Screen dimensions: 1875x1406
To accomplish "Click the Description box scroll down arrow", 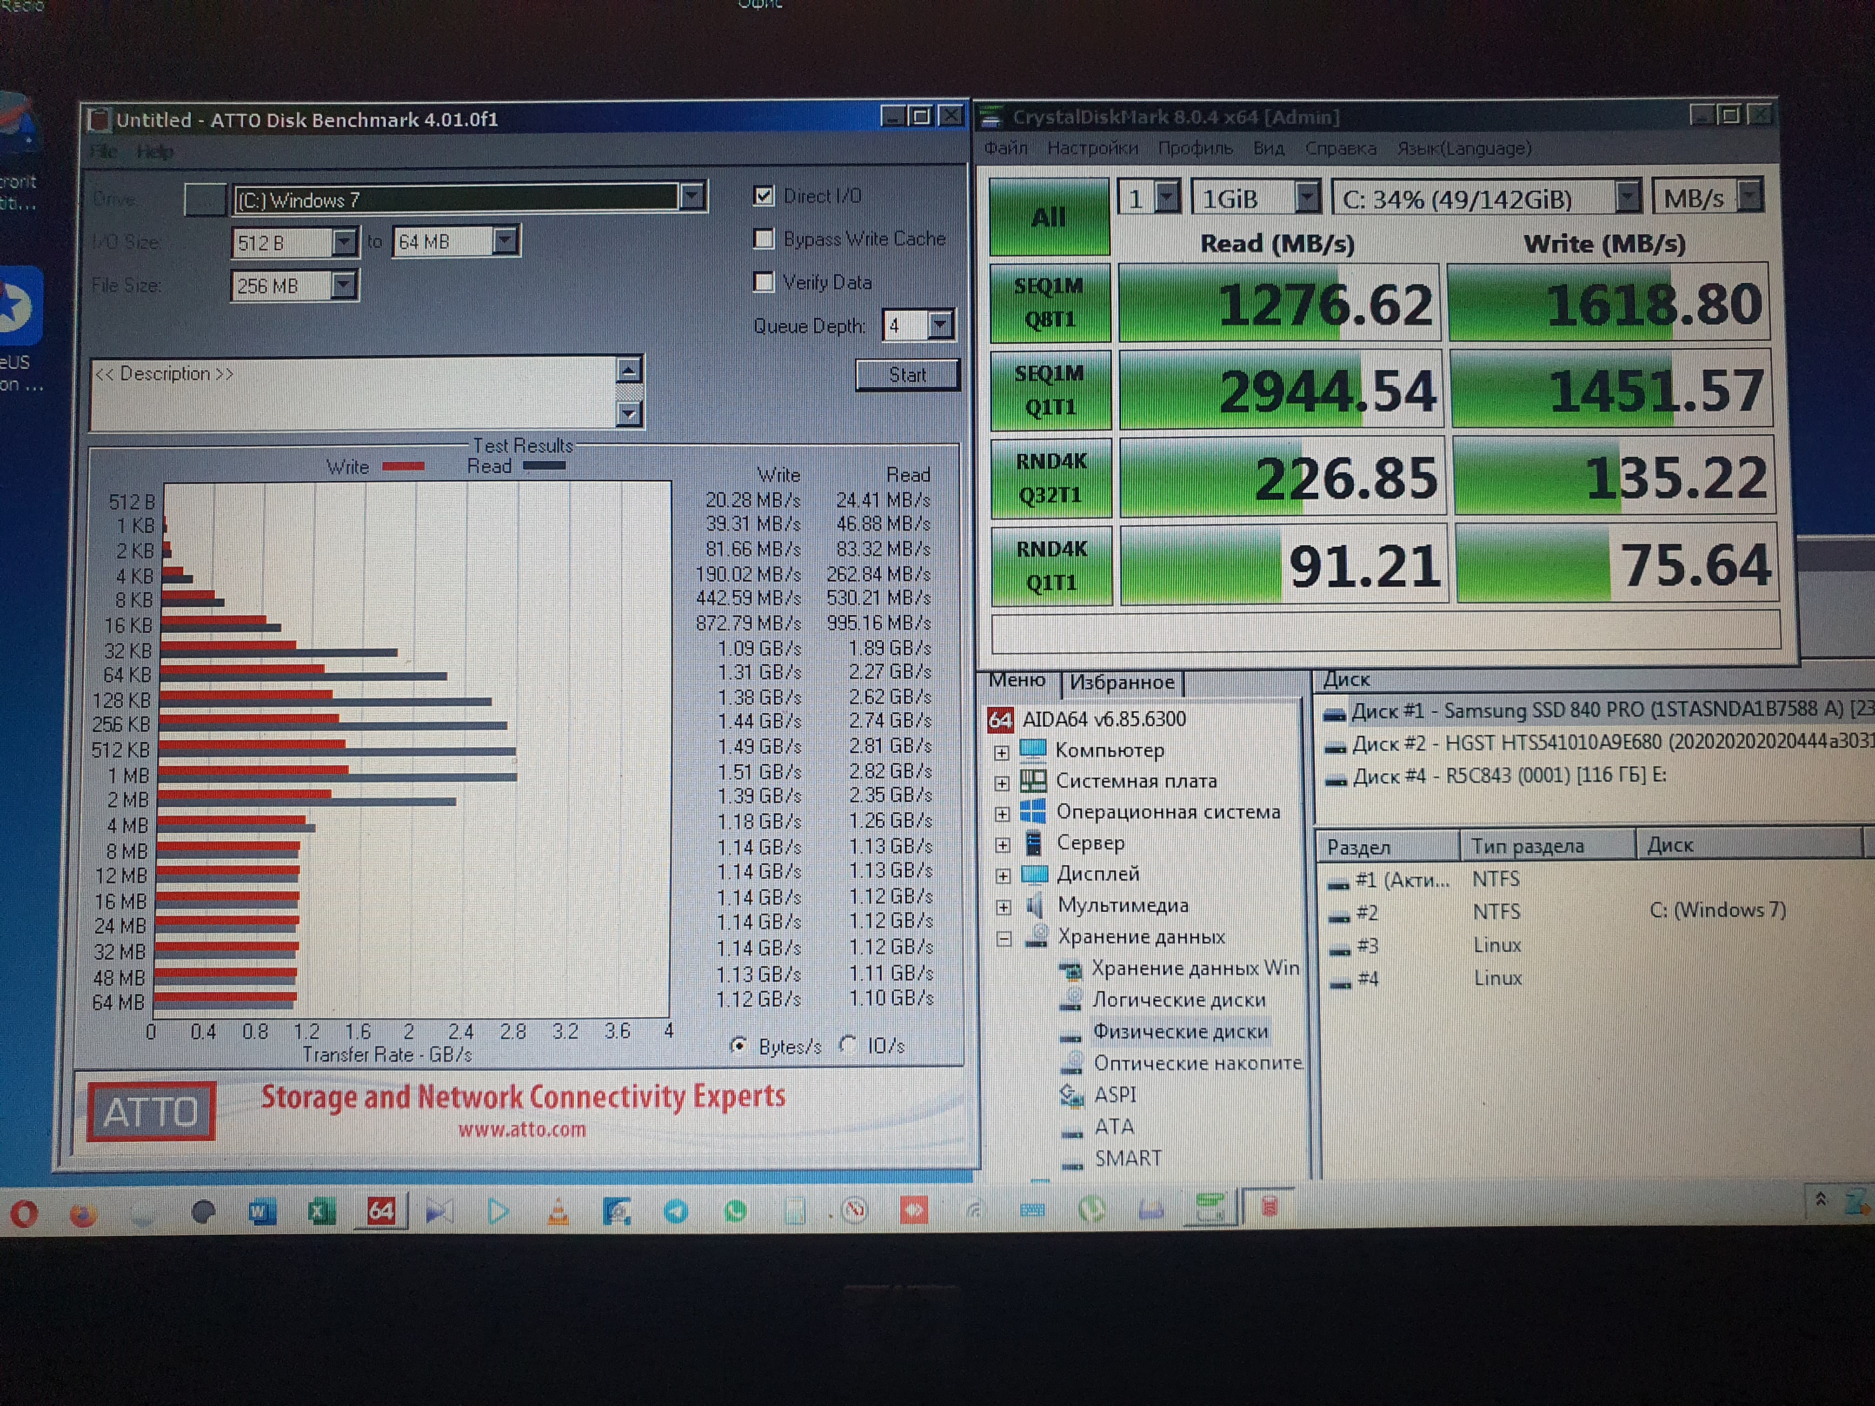I will tap(628, 414).
